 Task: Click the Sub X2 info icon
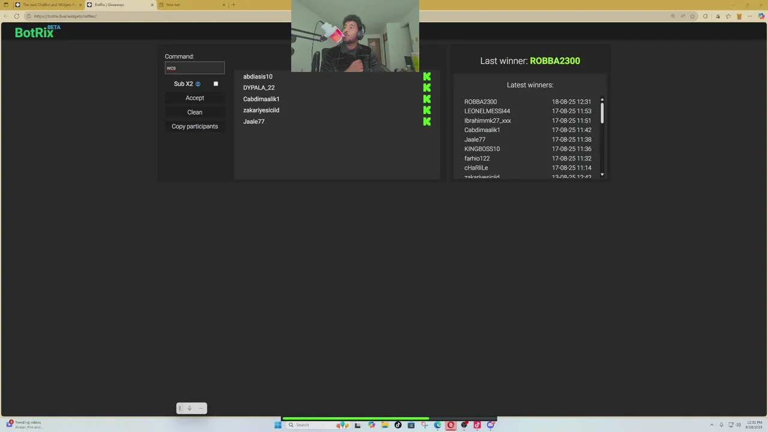[198, 84]
